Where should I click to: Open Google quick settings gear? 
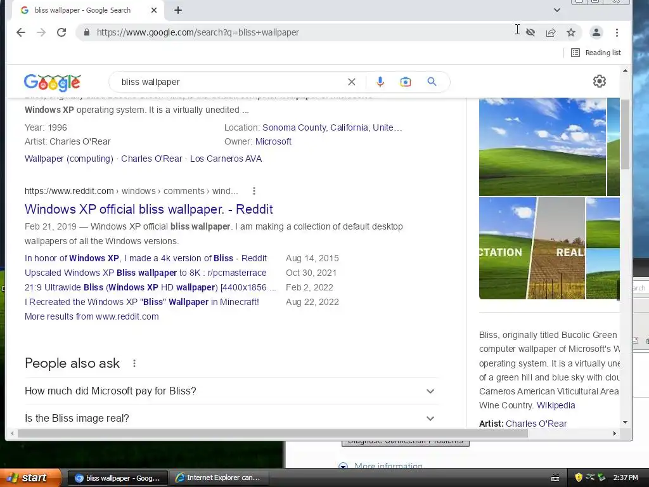[600, 81]
